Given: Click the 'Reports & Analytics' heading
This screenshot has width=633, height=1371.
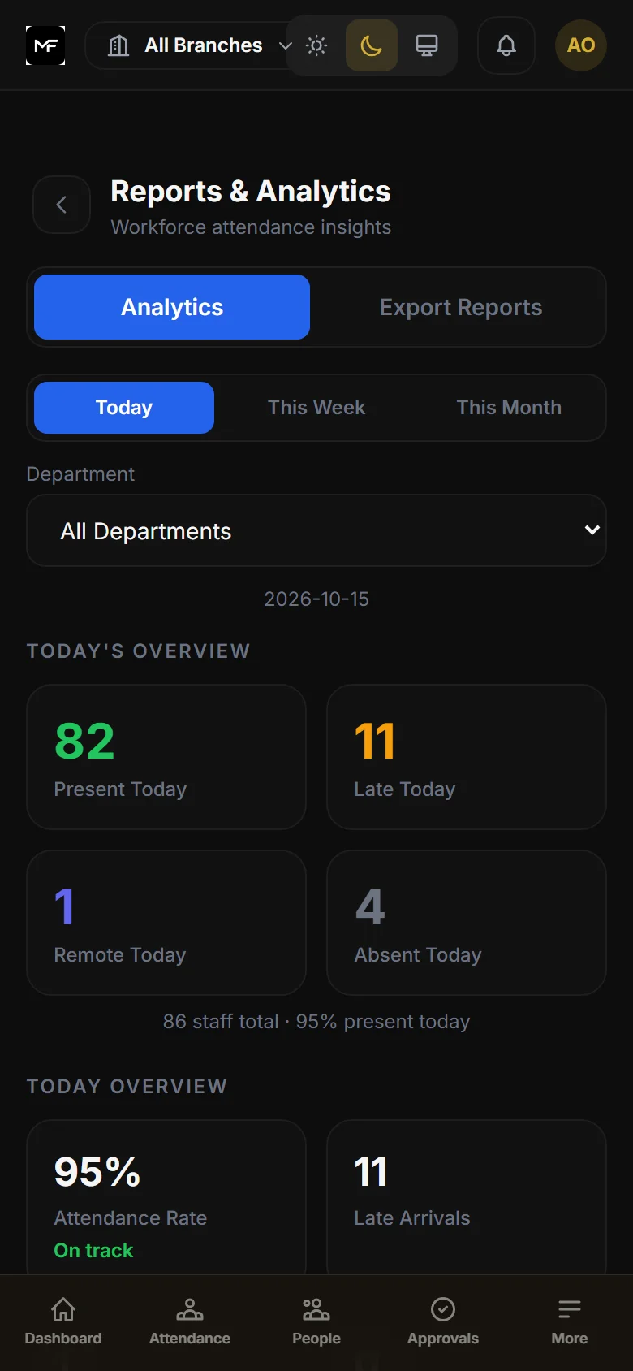Looking at the screenshot, I should point(251,192).
